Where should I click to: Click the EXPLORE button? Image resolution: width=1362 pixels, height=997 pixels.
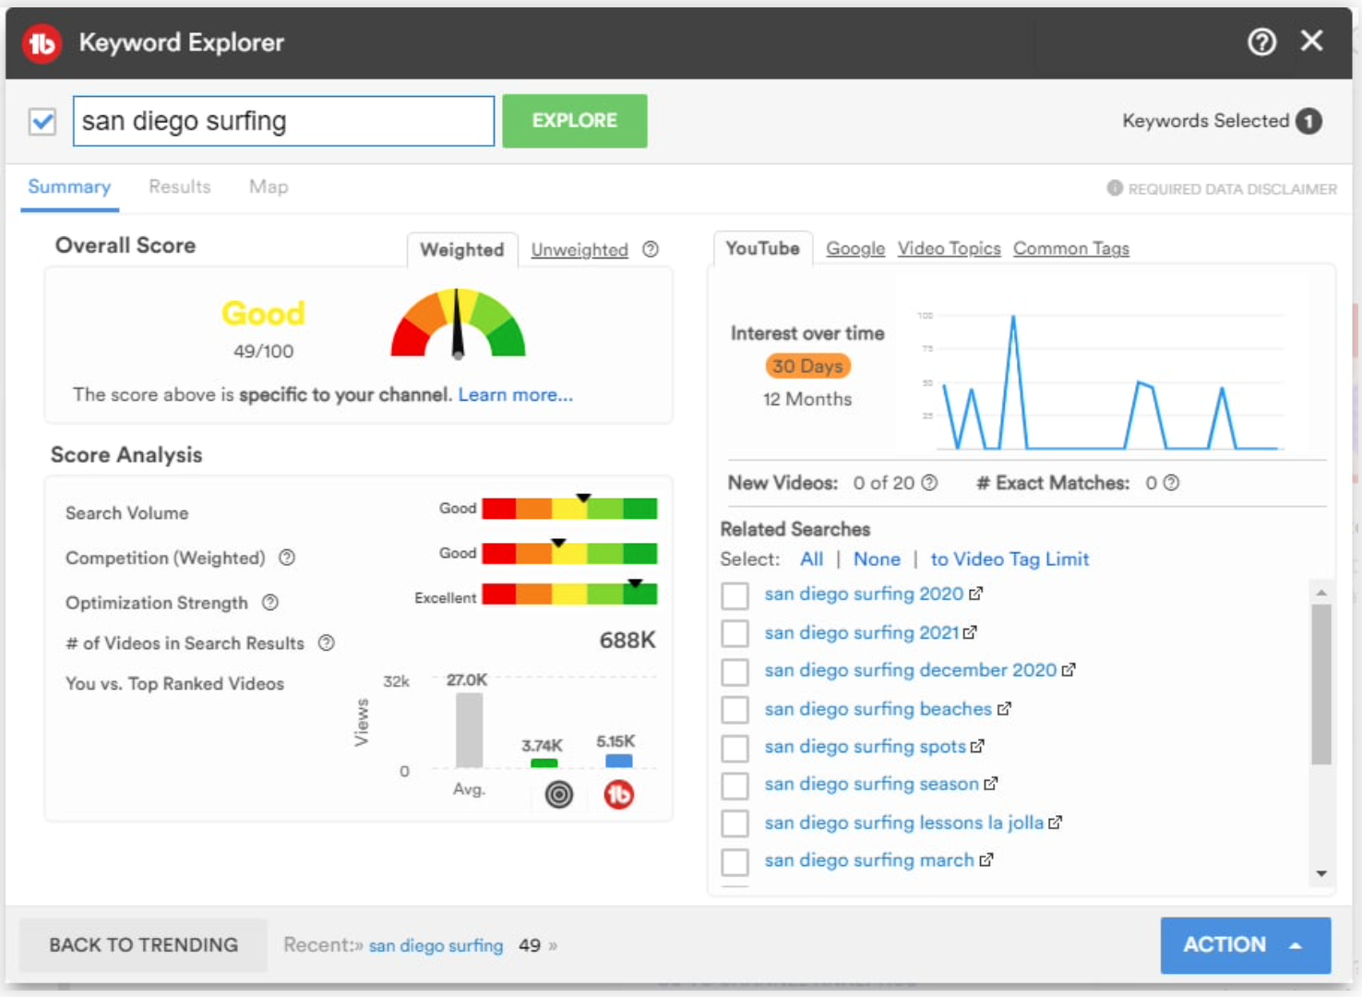coord(574,120)
